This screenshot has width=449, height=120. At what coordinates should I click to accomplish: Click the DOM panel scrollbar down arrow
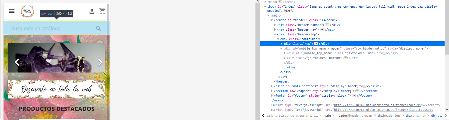point(447,110)
